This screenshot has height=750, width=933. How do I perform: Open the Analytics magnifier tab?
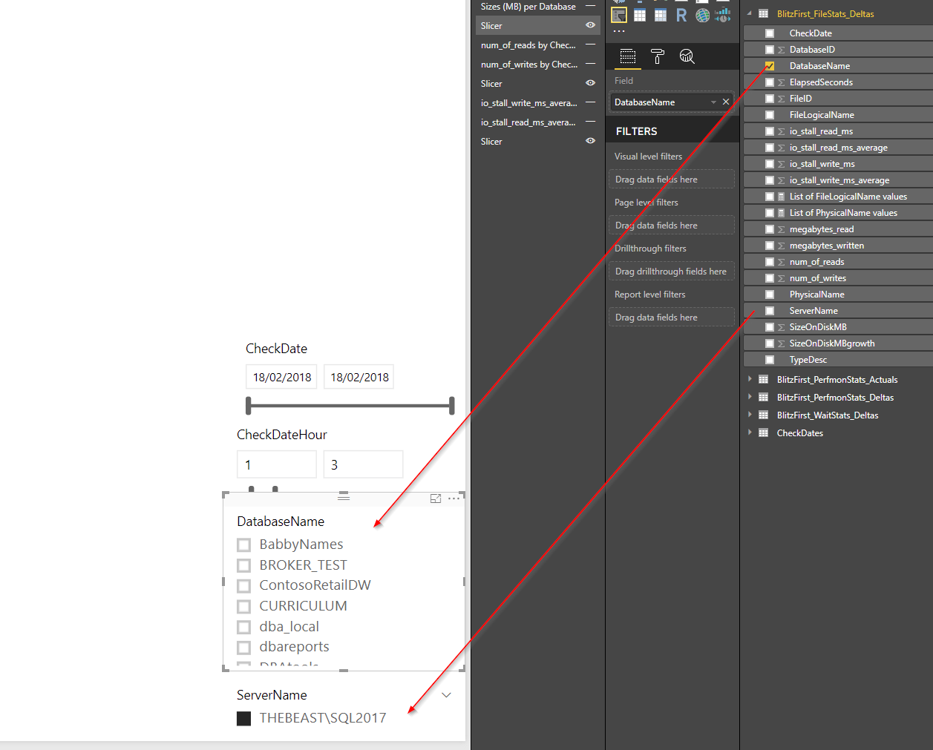[687, 56]
